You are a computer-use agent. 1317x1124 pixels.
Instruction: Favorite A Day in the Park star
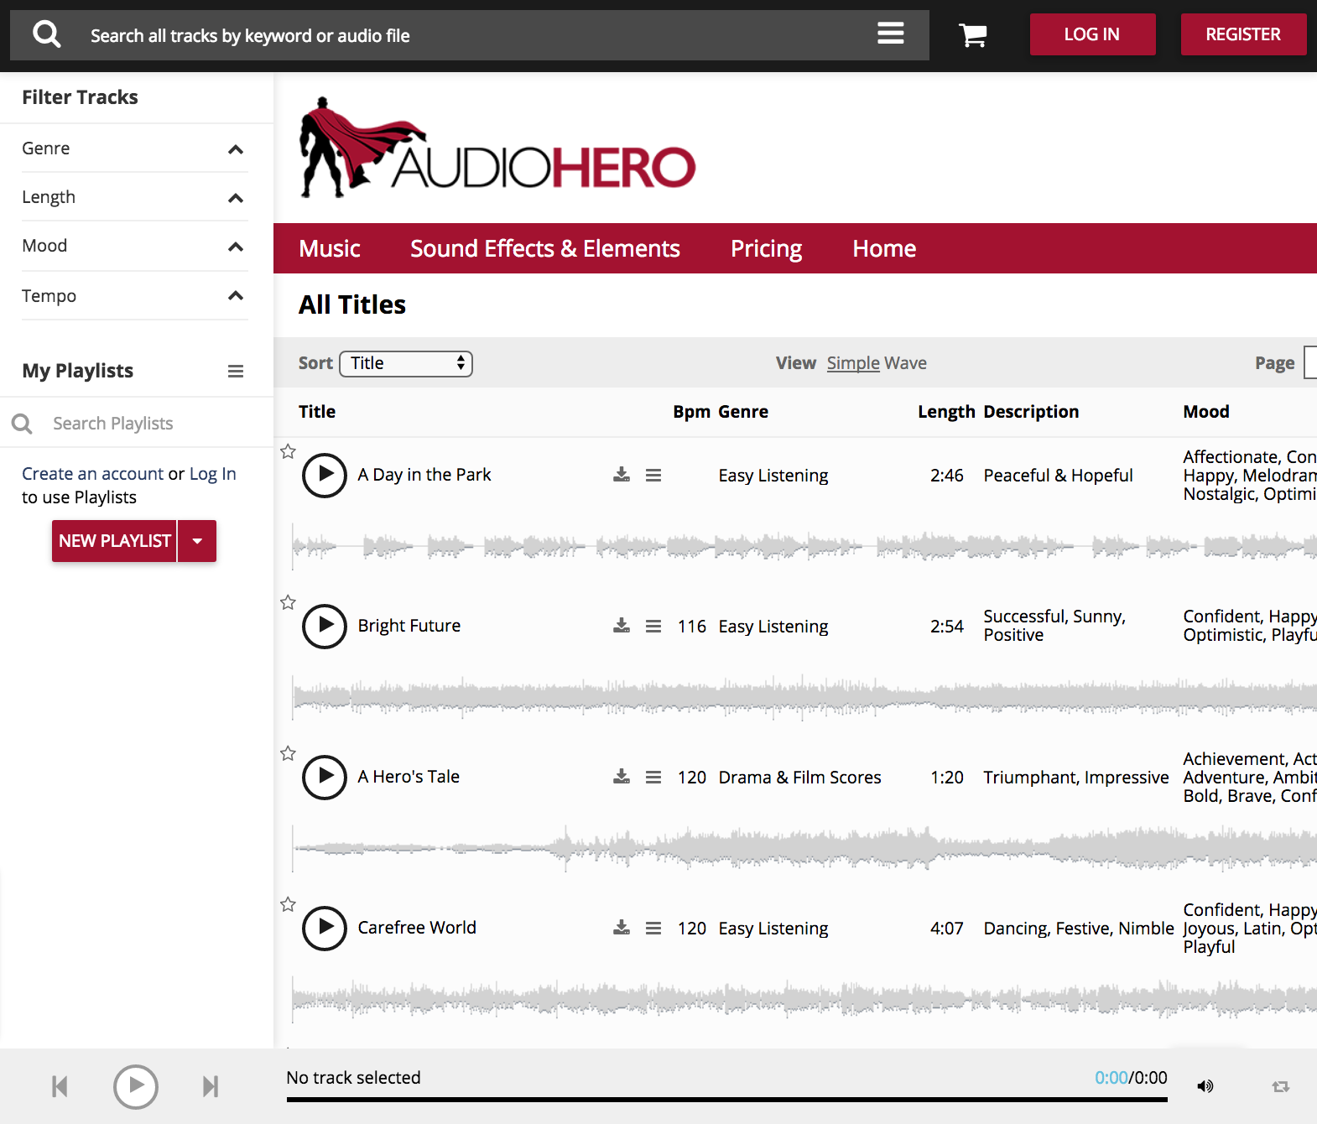click(288, 451)
